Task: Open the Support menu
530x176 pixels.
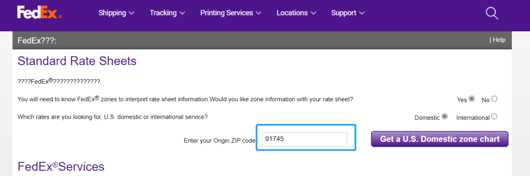Action: pos(348,13)
